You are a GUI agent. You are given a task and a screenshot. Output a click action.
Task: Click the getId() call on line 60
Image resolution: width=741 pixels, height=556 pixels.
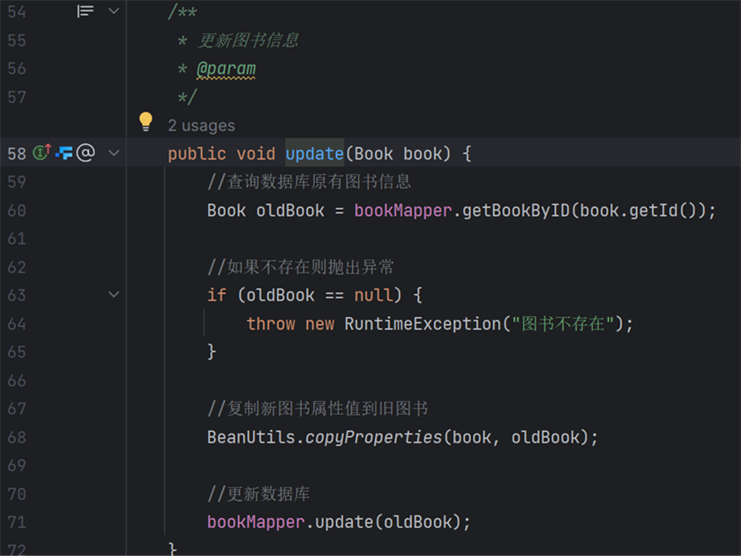[x=662, y=211]
